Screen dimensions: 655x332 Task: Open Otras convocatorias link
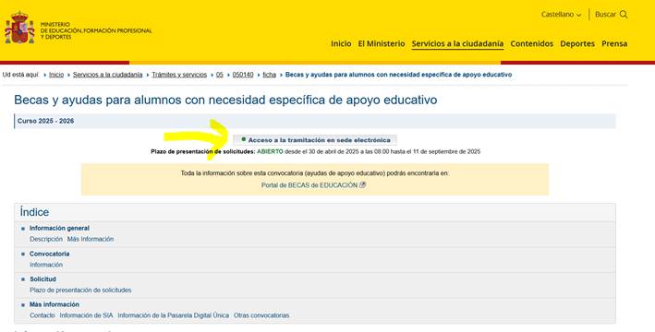(x=261, y=315)
